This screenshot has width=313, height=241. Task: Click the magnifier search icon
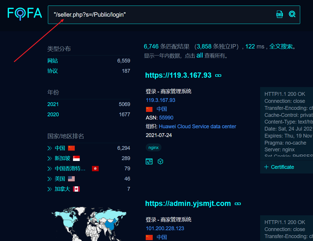point(292,14)
